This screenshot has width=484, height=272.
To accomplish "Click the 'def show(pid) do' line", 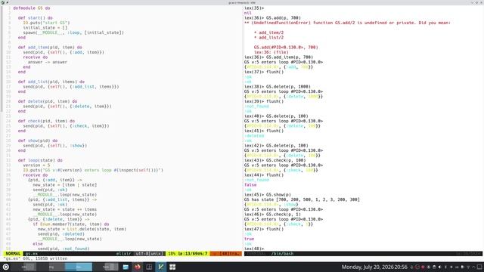I will click(x=38, y=141).
